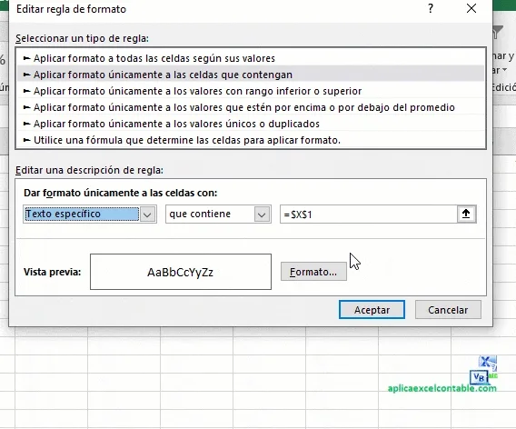Click the AaBbCcYyZz preview box
Viewport: 516px width, 429px height.
(x=181, y=272)
